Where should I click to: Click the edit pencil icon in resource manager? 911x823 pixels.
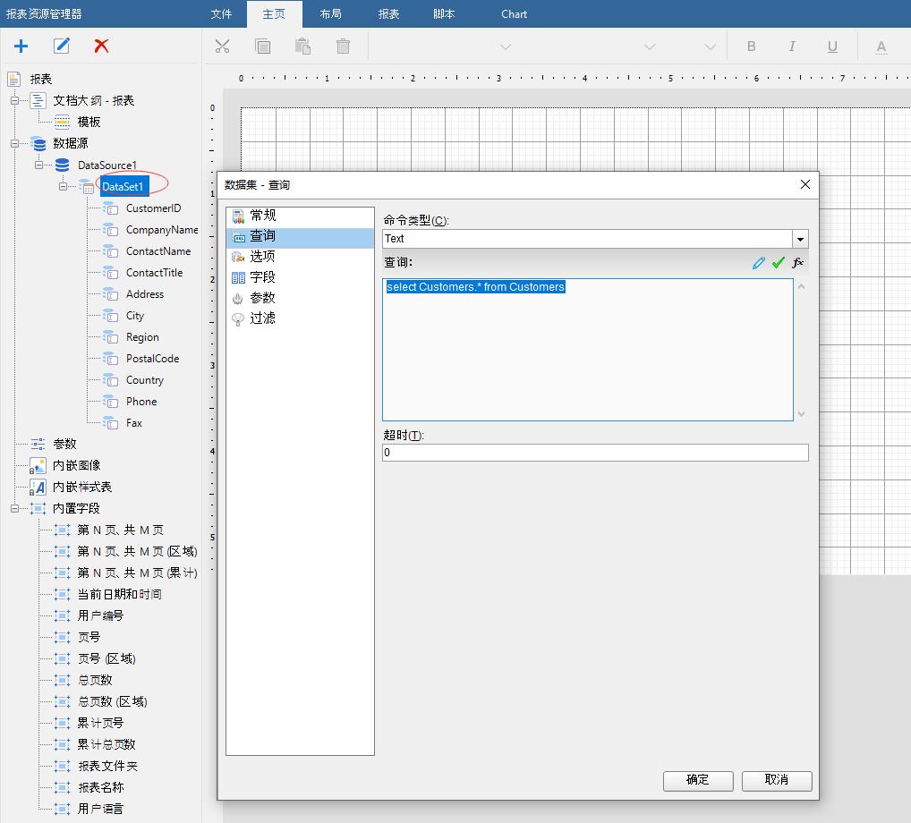point(62,46)
